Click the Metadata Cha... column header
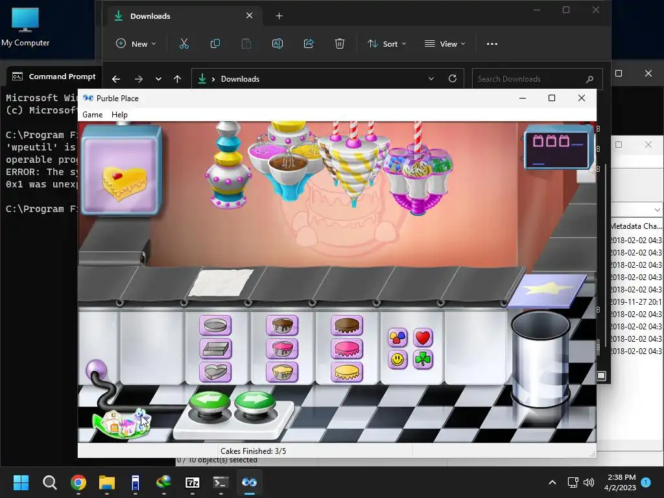The height and width of the screenshot is (498, 664). (636, 226)
